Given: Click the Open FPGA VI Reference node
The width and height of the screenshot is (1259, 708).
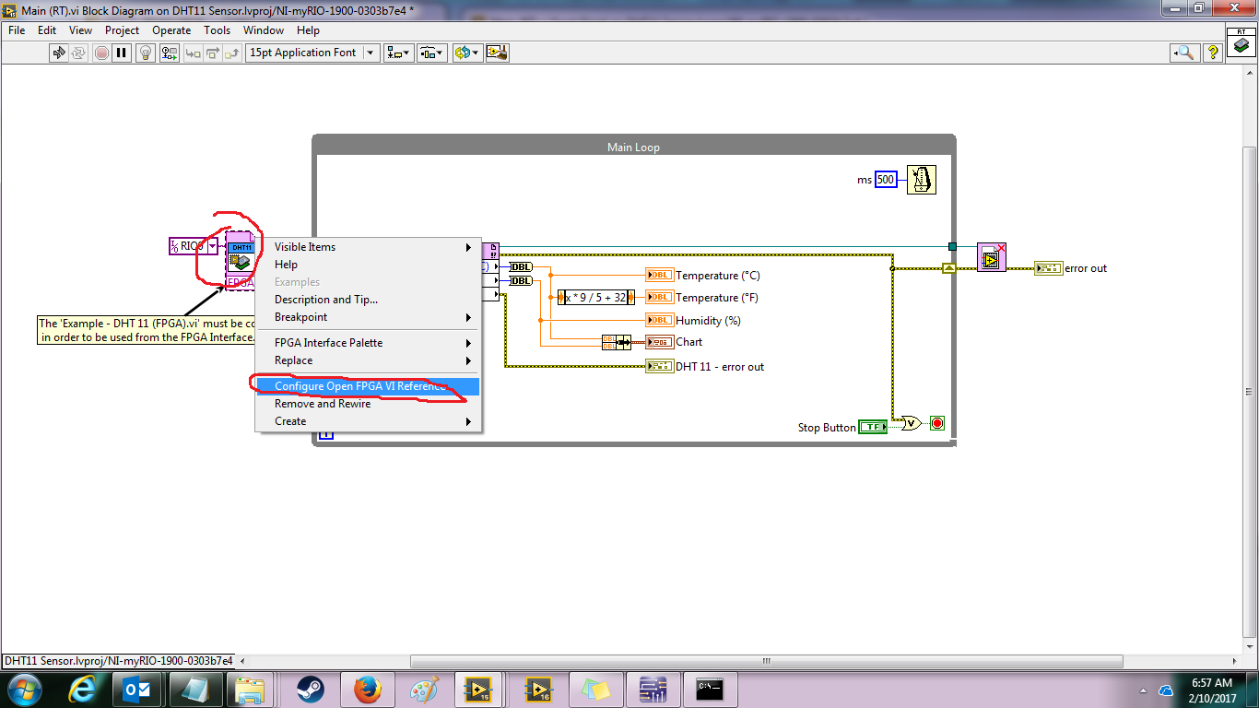Looking at the screenshot, I should [x=241, y=261].
